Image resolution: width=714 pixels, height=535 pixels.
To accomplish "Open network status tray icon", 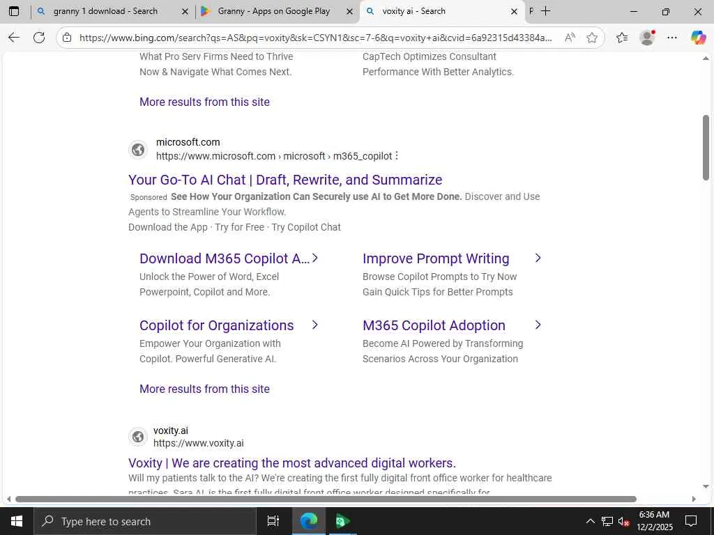I will (607, 521).
